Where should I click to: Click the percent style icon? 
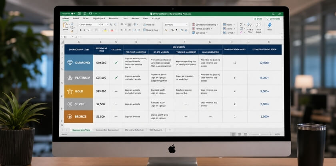pyautogui.click(x=172, y=30)
